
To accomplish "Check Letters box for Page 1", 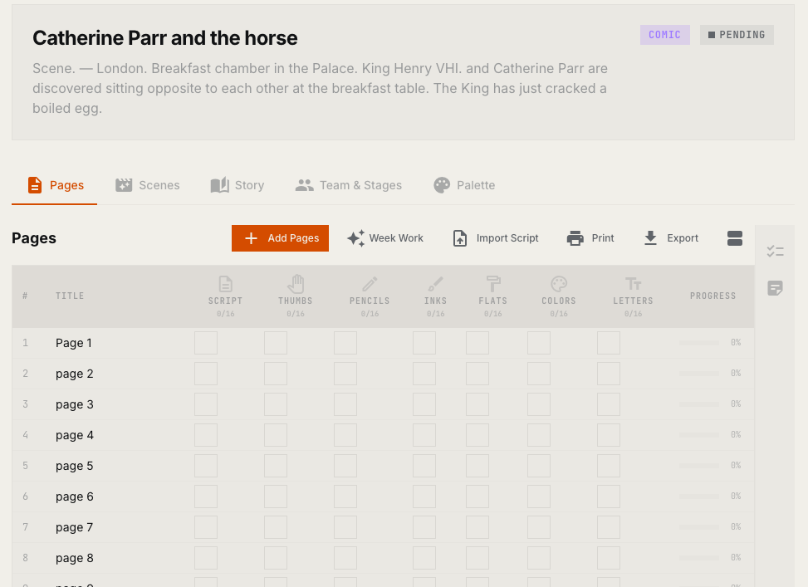I will coord(609,343).
